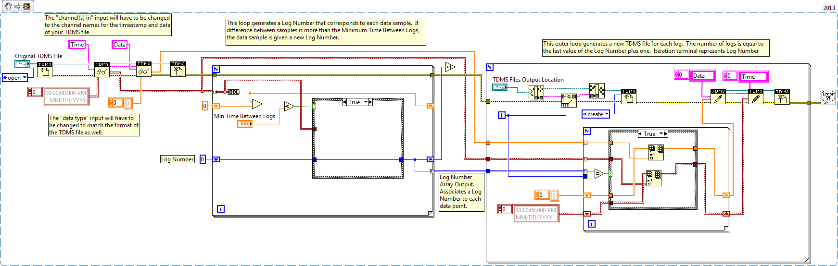Click the pink Time string constant above TDMS Read
Image resolution: width=838 pixels, height=266 pixels.
(x=77, y=45)
